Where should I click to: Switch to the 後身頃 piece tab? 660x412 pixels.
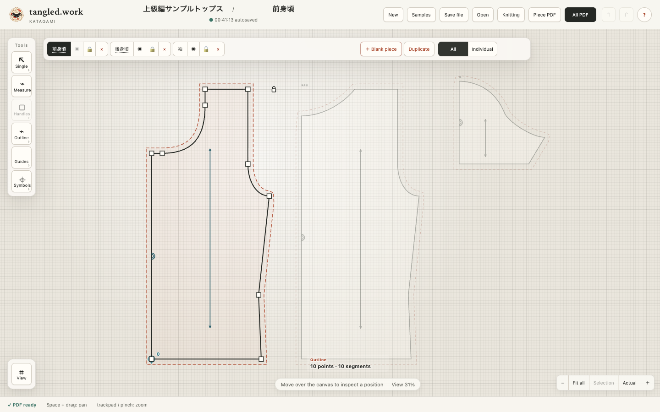tap(122, 49)
